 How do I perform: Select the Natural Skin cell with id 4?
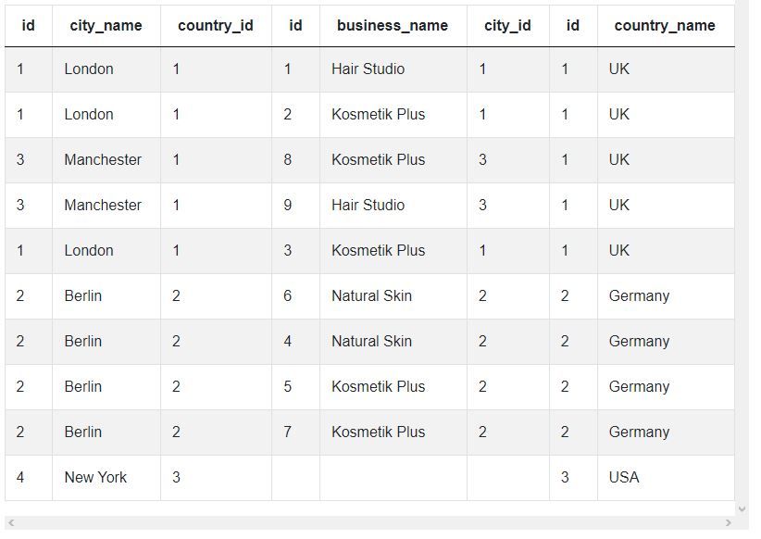pyautogui.click(x=371, y=342)
